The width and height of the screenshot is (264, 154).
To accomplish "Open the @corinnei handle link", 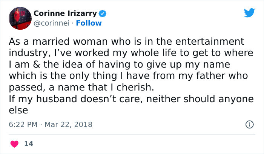I will pyautogui.click(x=51, y=23).
